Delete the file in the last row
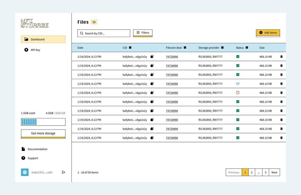The width and height of the screenshot is (301, 195). (281, 138)
